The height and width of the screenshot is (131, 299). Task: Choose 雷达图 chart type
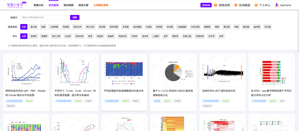(x=226, y=27)
